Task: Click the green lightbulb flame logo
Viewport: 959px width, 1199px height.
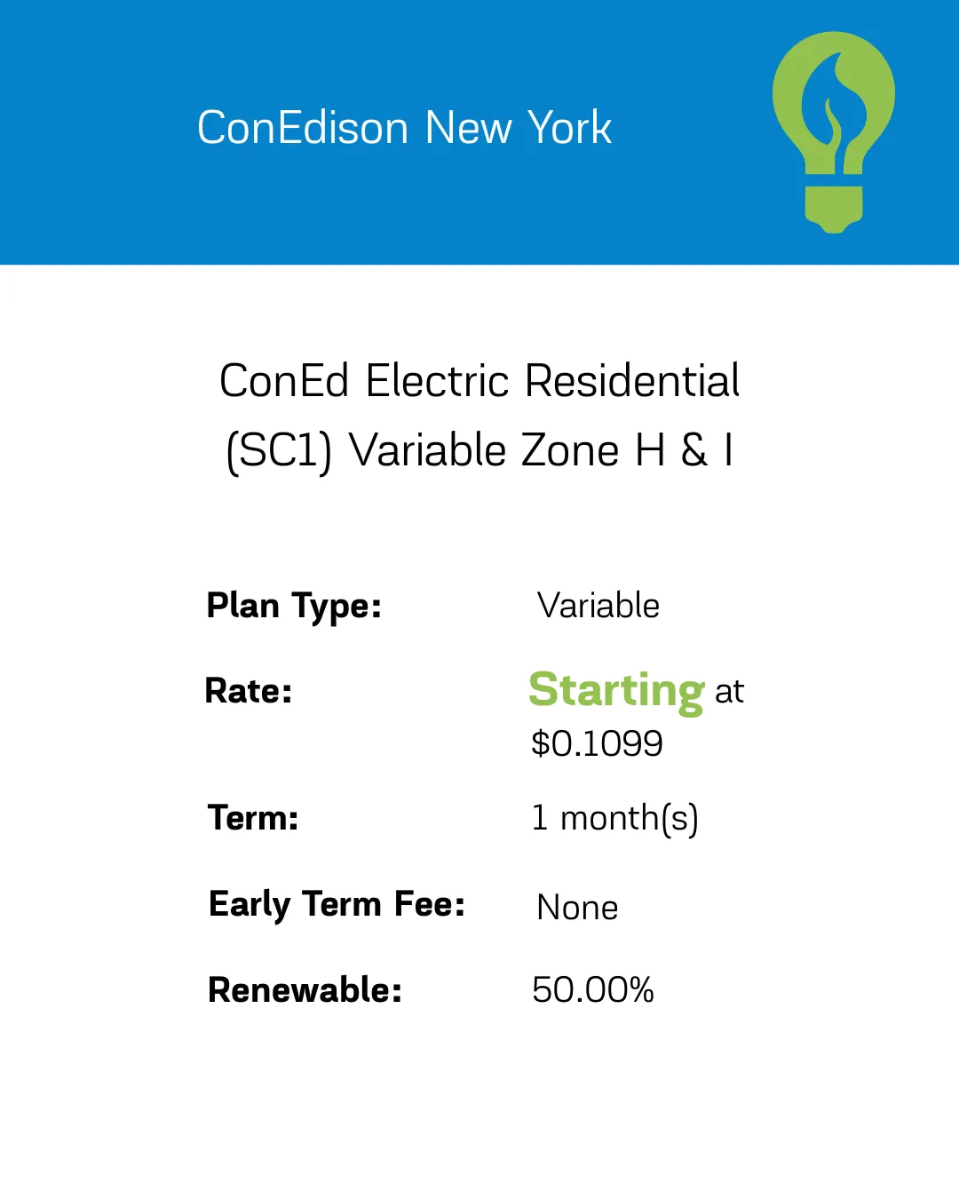Action: click(833, 131)
